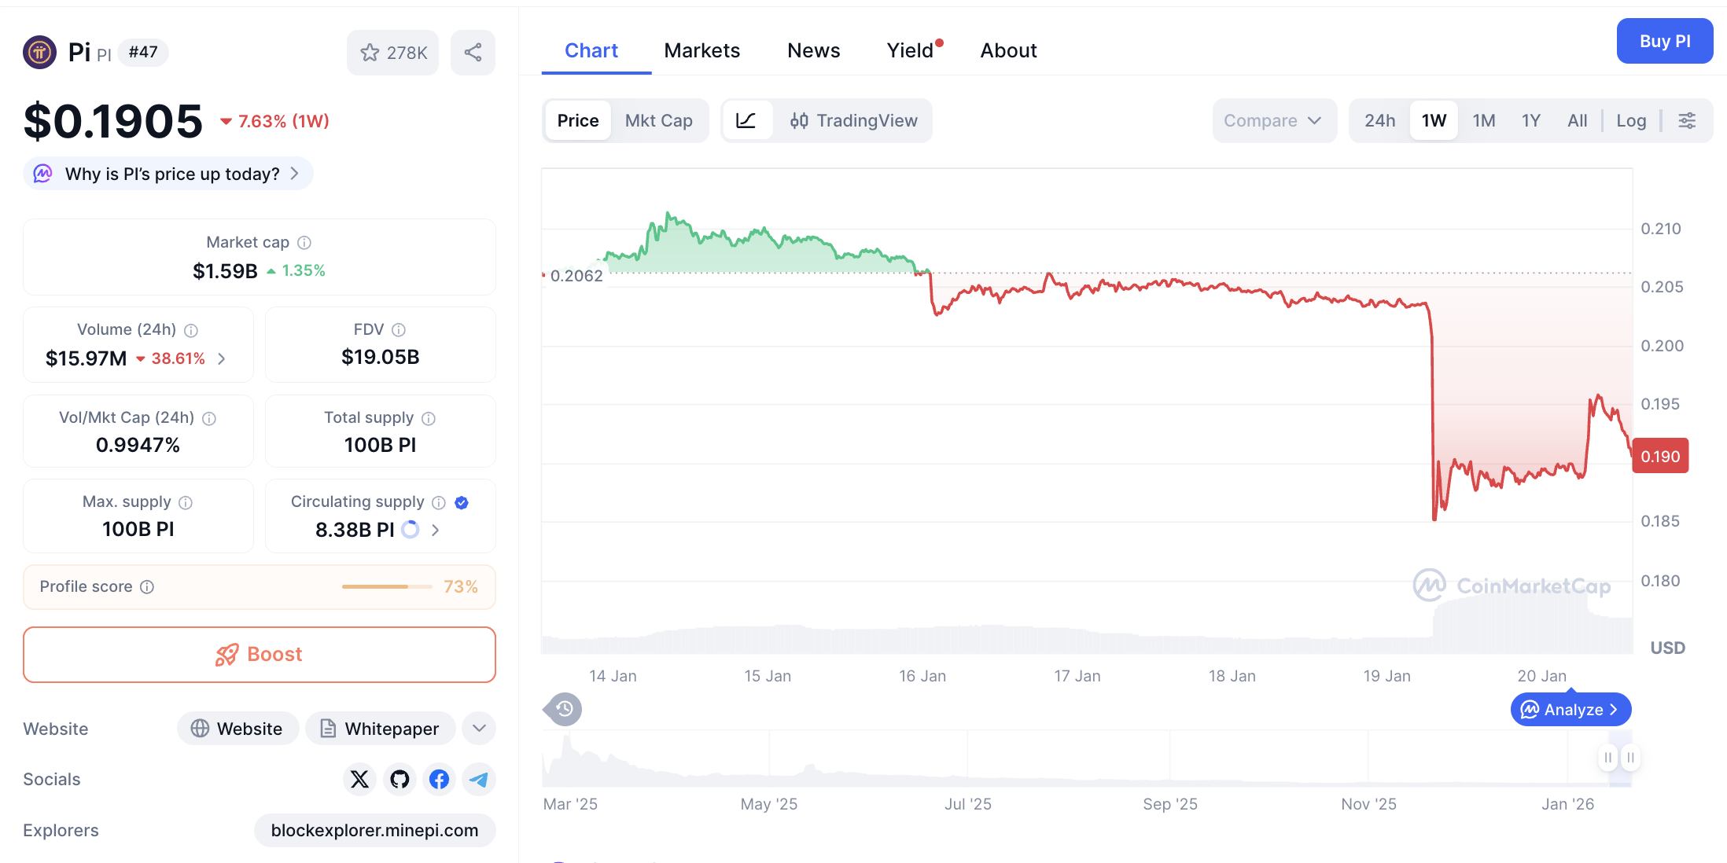Screen dimensions: 1727x863
Task: Enable Log scale on the chart
Action: [x=1631, y=120]
